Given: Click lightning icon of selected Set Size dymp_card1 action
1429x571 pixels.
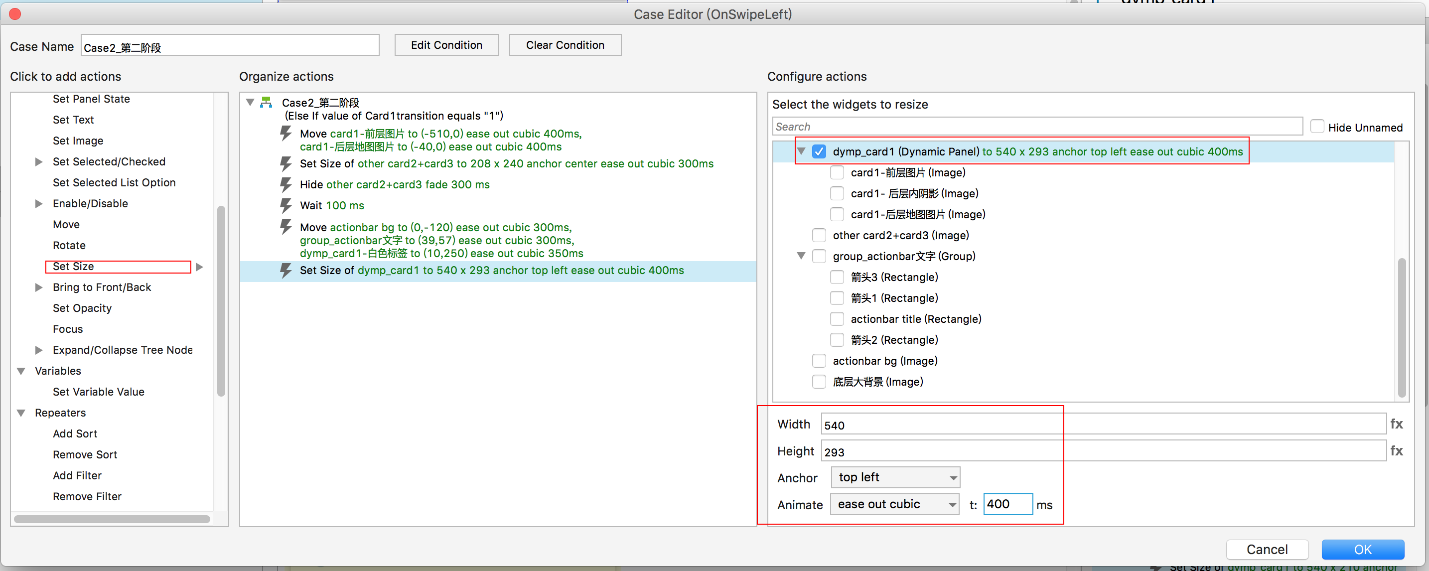Looking at the screenshot, I should coord(286,270).
